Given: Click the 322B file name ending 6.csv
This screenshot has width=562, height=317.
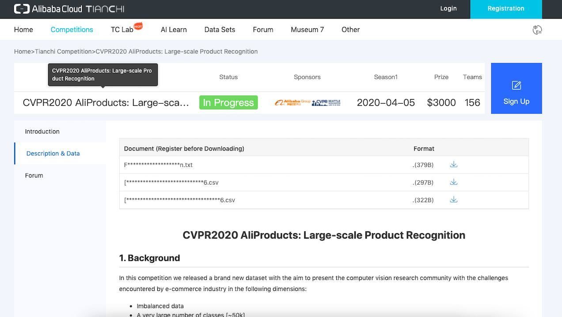Looking at the screenshot, I should pos(179,200).
